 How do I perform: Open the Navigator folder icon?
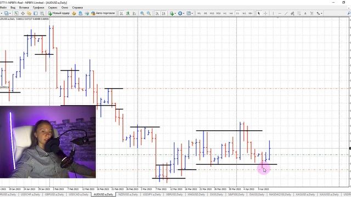[x=29, y=13]
